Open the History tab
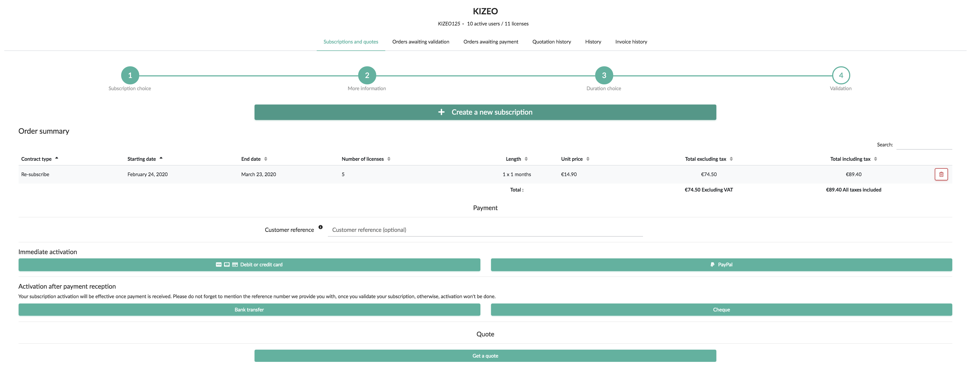Image resolution: width=973 pixels, height=373 pixels. coord(593,42)
